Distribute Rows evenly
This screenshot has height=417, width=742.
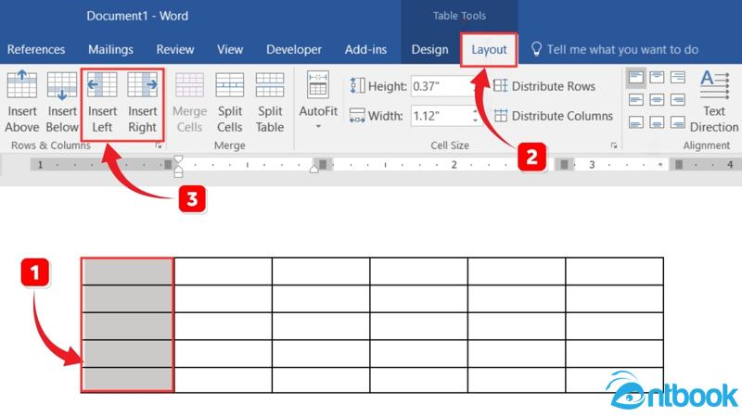pyautogui.click(x=544, y=86)
